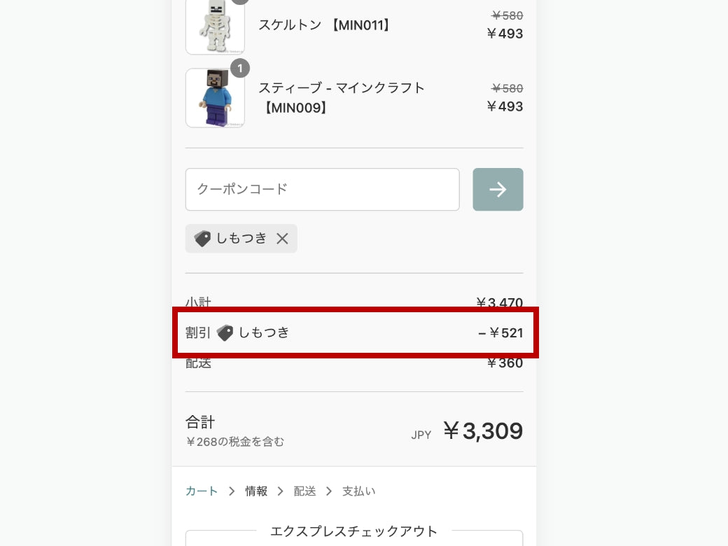This screenshot has height=546, width=728.
Task: Click the tag icon in the 割引 row
Action: [225, 333]
